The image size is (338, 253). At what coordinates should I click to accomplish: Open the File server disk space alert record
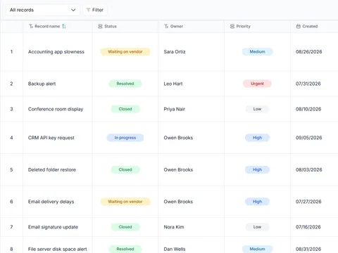[x=58, y=249]
